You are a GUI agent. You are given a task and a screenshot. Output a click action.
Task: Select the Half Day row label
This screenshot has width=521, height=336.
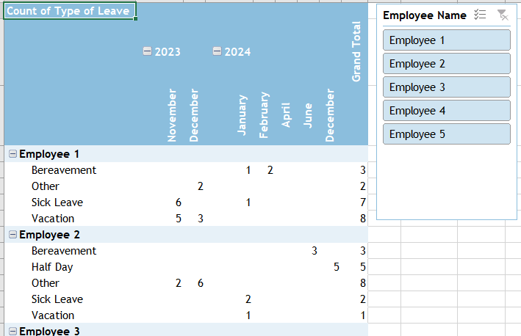[52, 267]
